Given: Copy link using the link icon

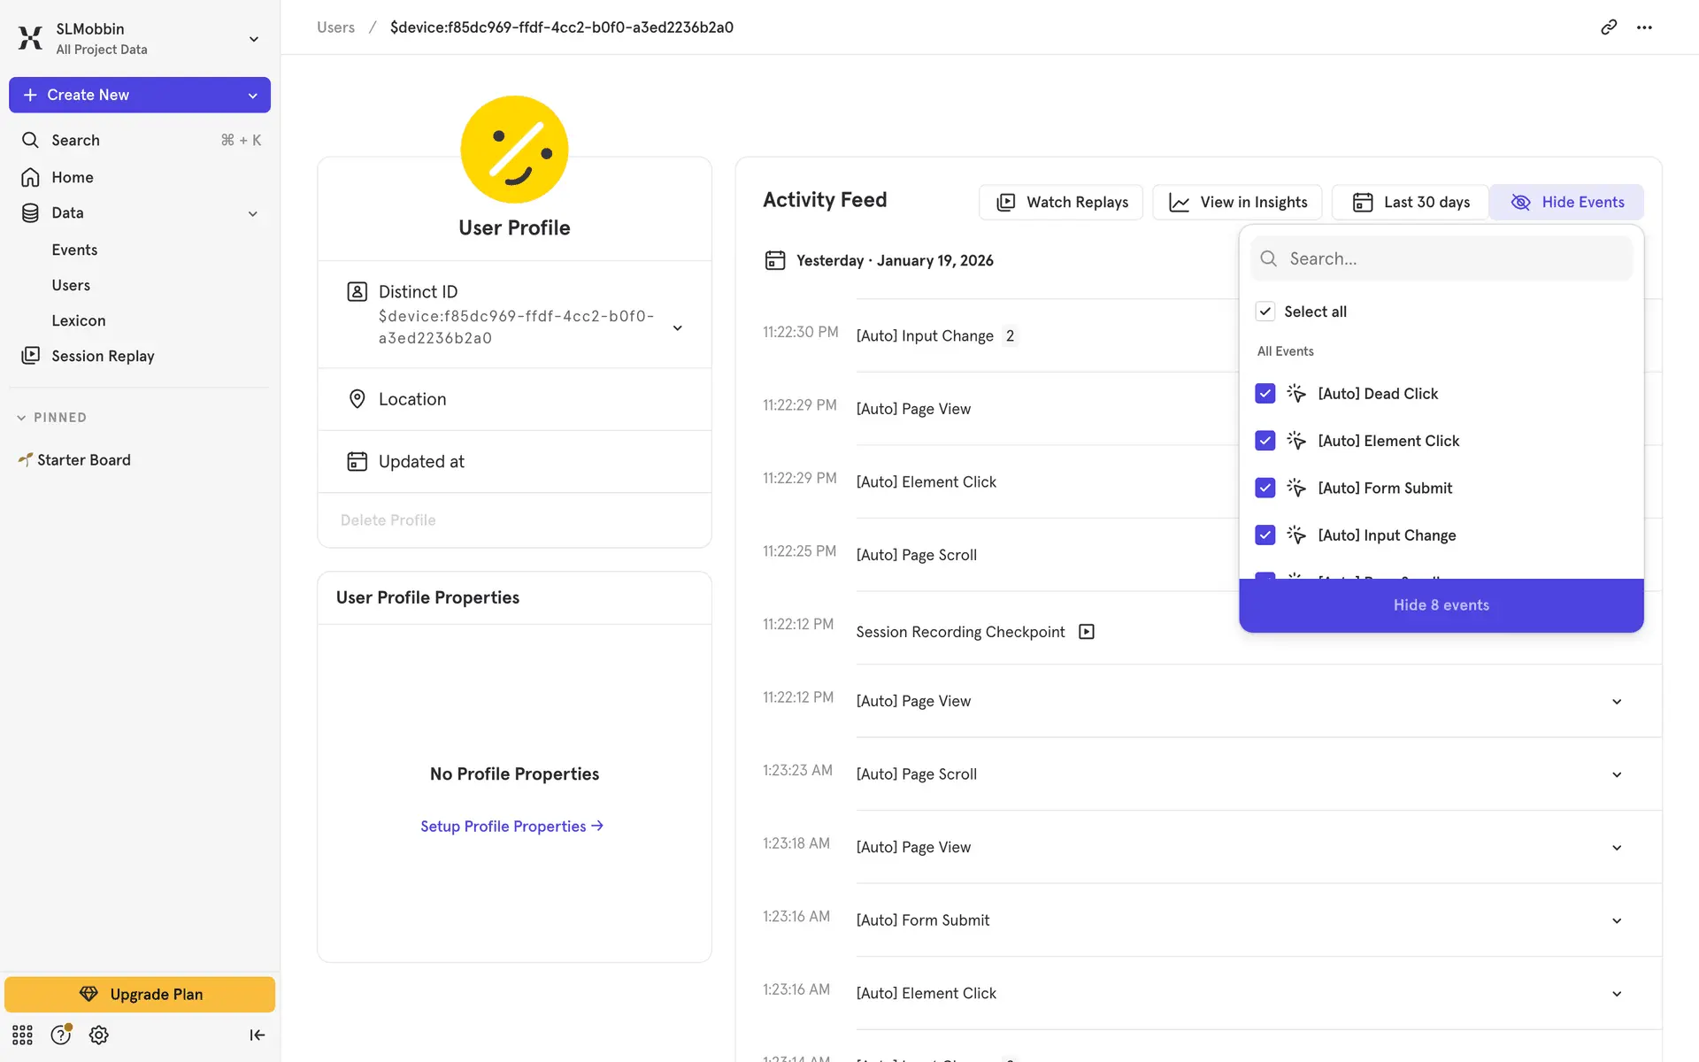Looking at the screenshot, I should pyautogui.click(x=1608, y=27).
